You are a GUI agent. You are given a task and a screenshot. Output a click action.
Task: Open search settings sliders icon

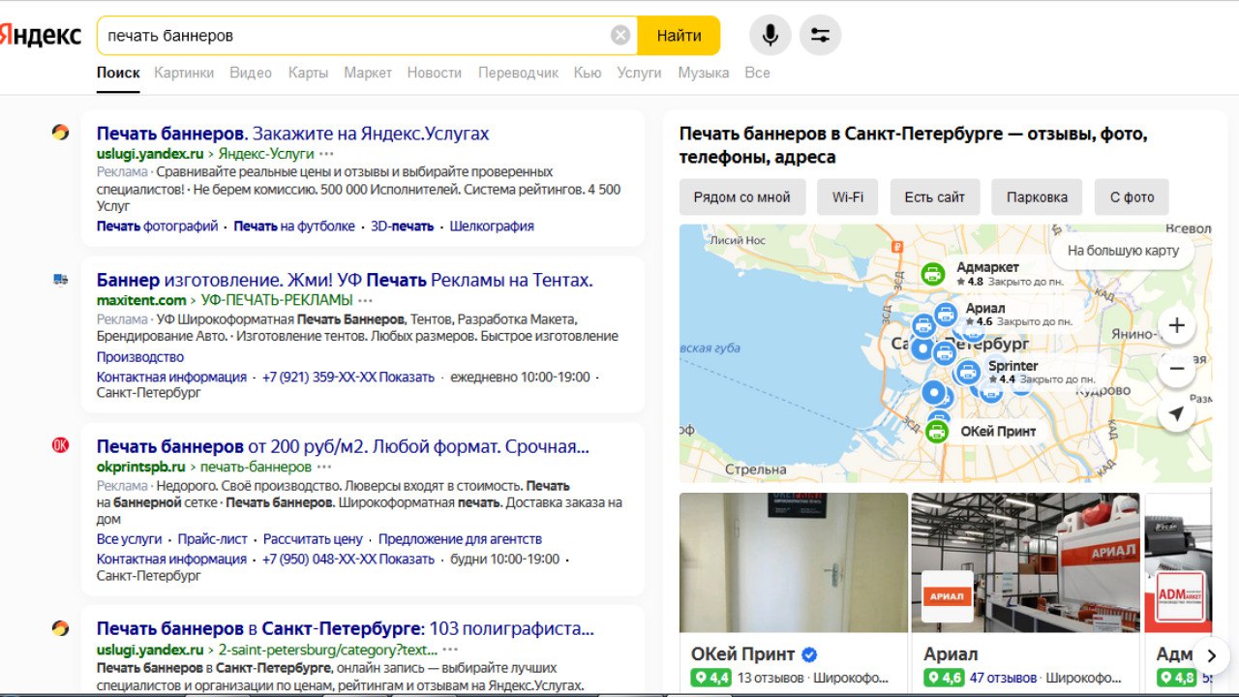point(820,36)
